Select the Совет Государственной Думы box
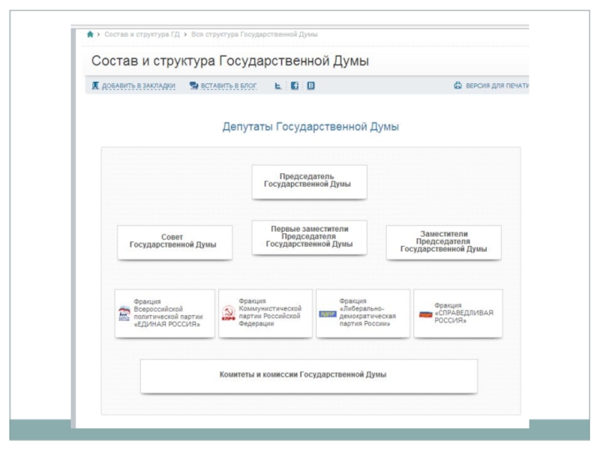Viewport: 600px width, 450px height. (174, 241)
